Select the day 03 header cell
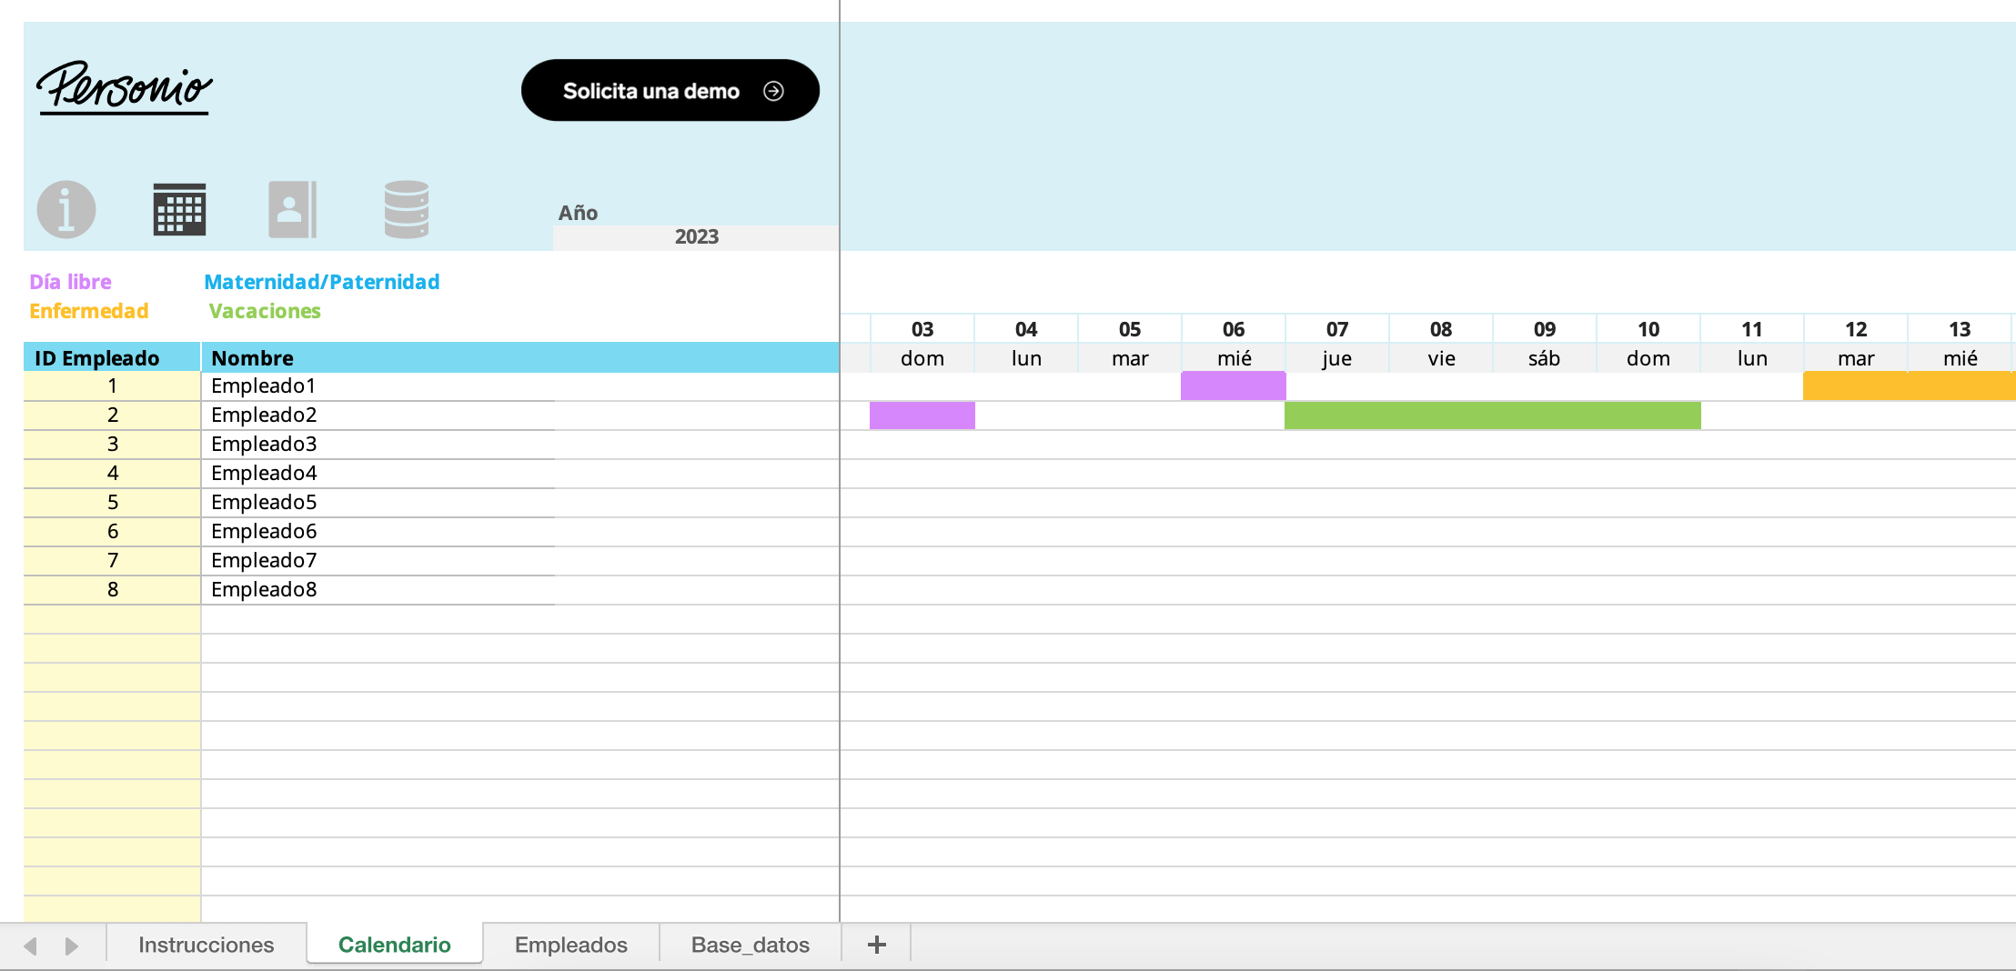 point(922,329)
